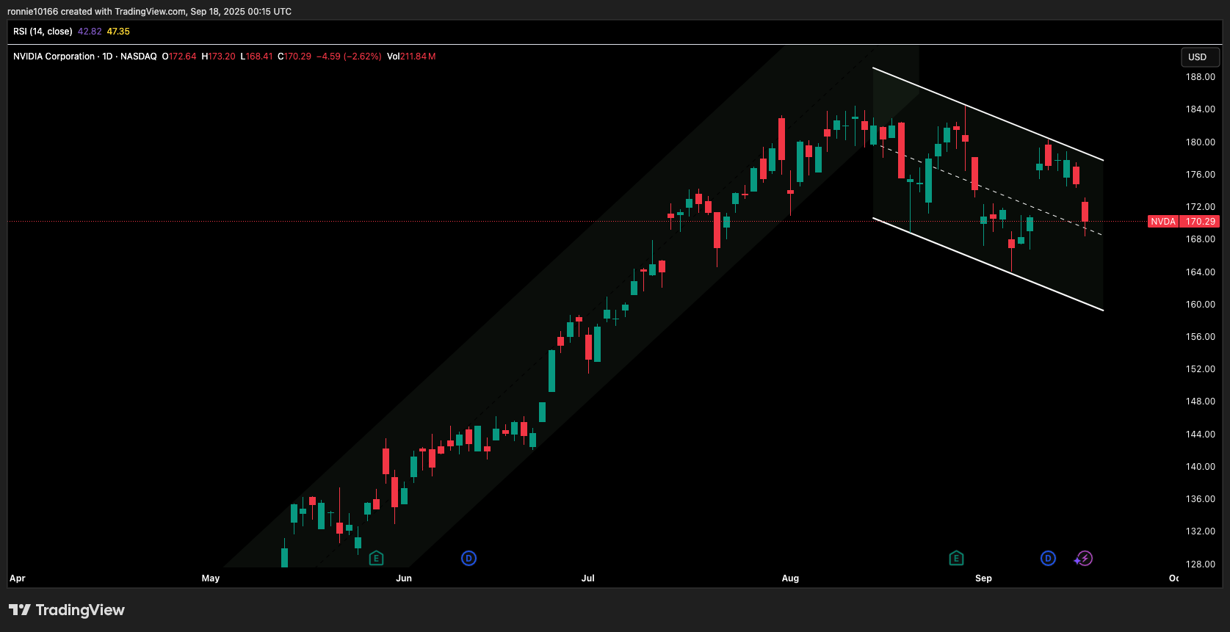Click the 148.00 price axis label
Image resolution: width=1230 pixels, height=632 pixels.
(1201, 402)
